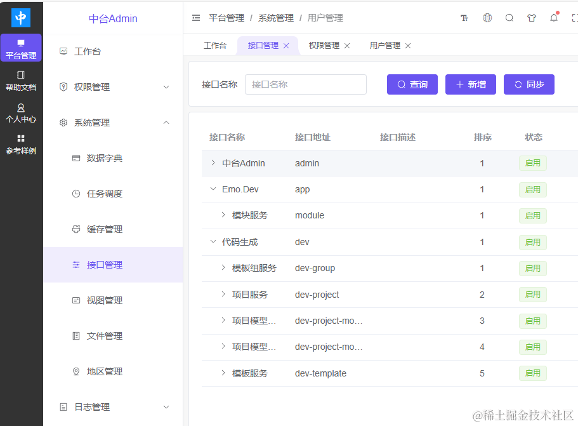
Task: Click 启用 status tag in dev-project row
Action: click(x=533, y=295)
